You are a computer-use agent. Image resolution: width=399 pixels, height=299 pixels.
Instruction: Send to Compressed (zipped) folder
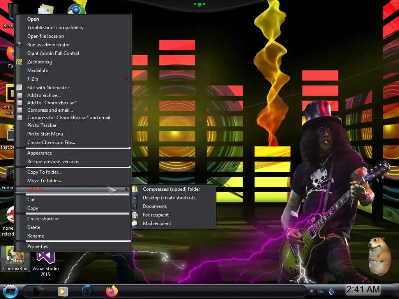tap(173, 190)
